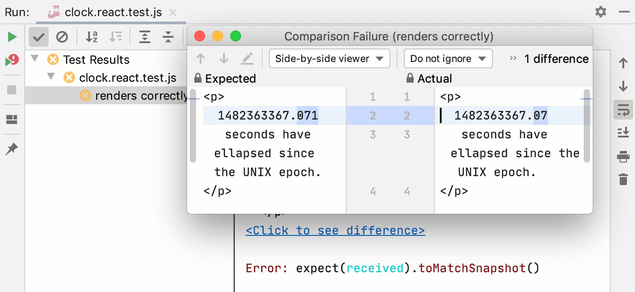Collapse all nodes in the test tree
The image size is (635, 292).
coord(168,37)
